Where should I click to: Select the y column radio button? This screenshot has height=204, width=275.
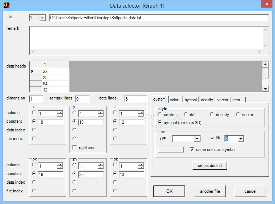pyautogui.click(x=75, y=113)
